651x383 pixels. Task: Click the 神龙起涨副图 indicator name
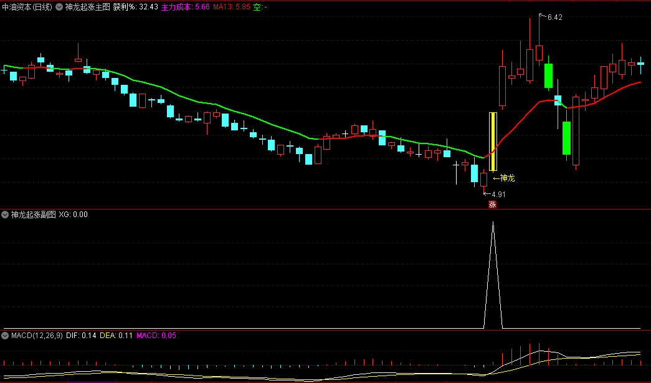[x=33, y=215]
